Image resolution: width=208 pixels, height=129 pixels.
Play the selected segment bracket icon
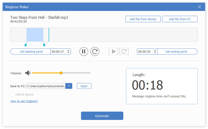[x=113, y=52]
